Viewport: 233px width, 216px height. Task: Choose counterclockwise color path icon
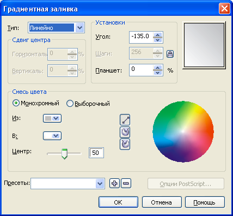point(125,132)
